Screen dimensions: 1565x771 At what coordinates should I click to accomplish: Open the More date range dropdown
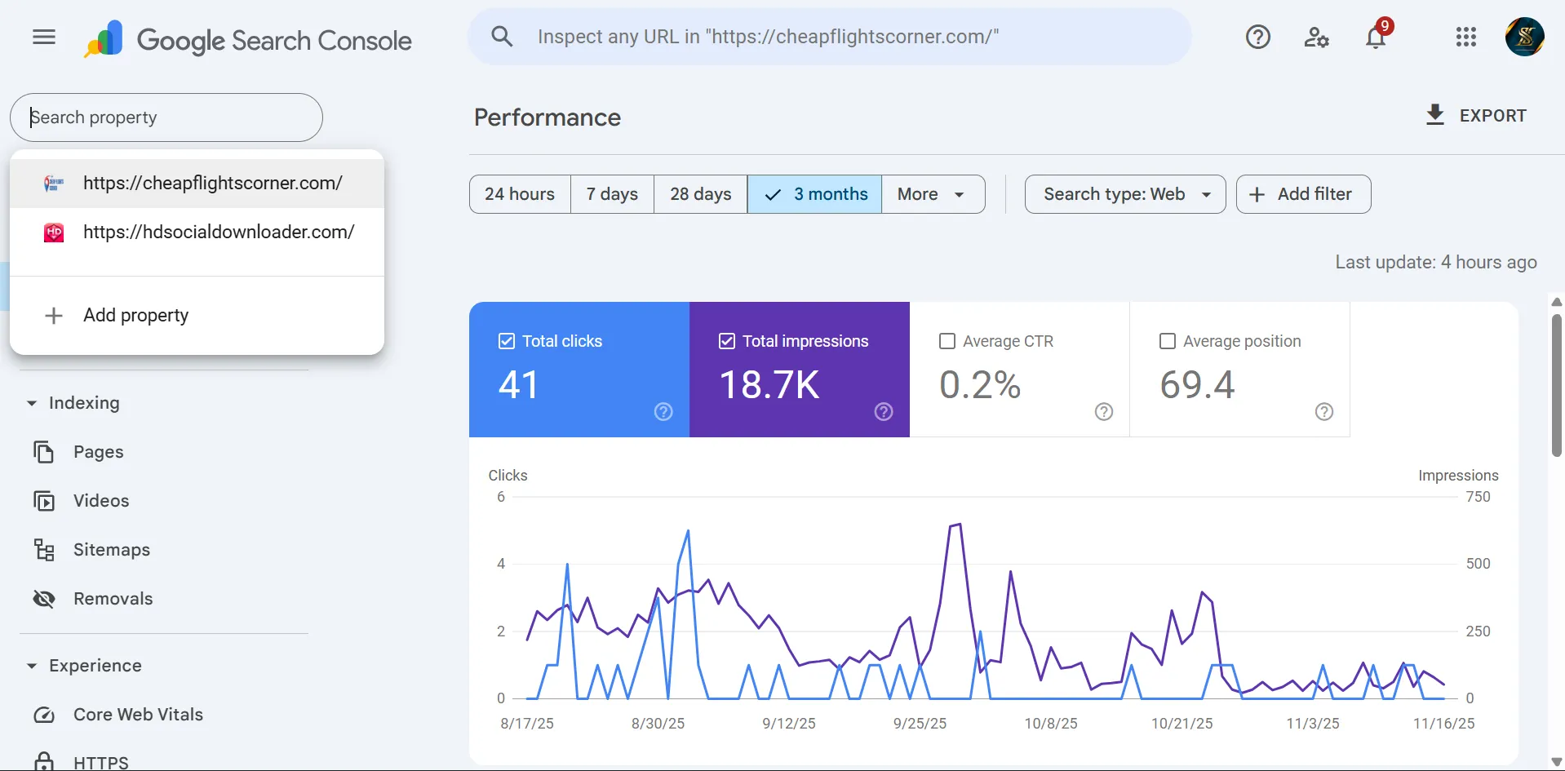(x=932, y=194)
